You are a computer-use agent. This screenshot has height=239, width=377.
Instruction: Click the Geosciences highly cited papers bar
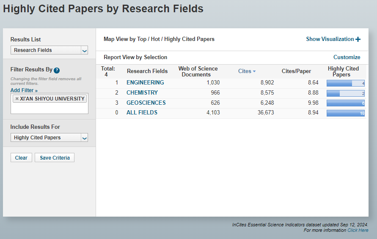point(345,103)
